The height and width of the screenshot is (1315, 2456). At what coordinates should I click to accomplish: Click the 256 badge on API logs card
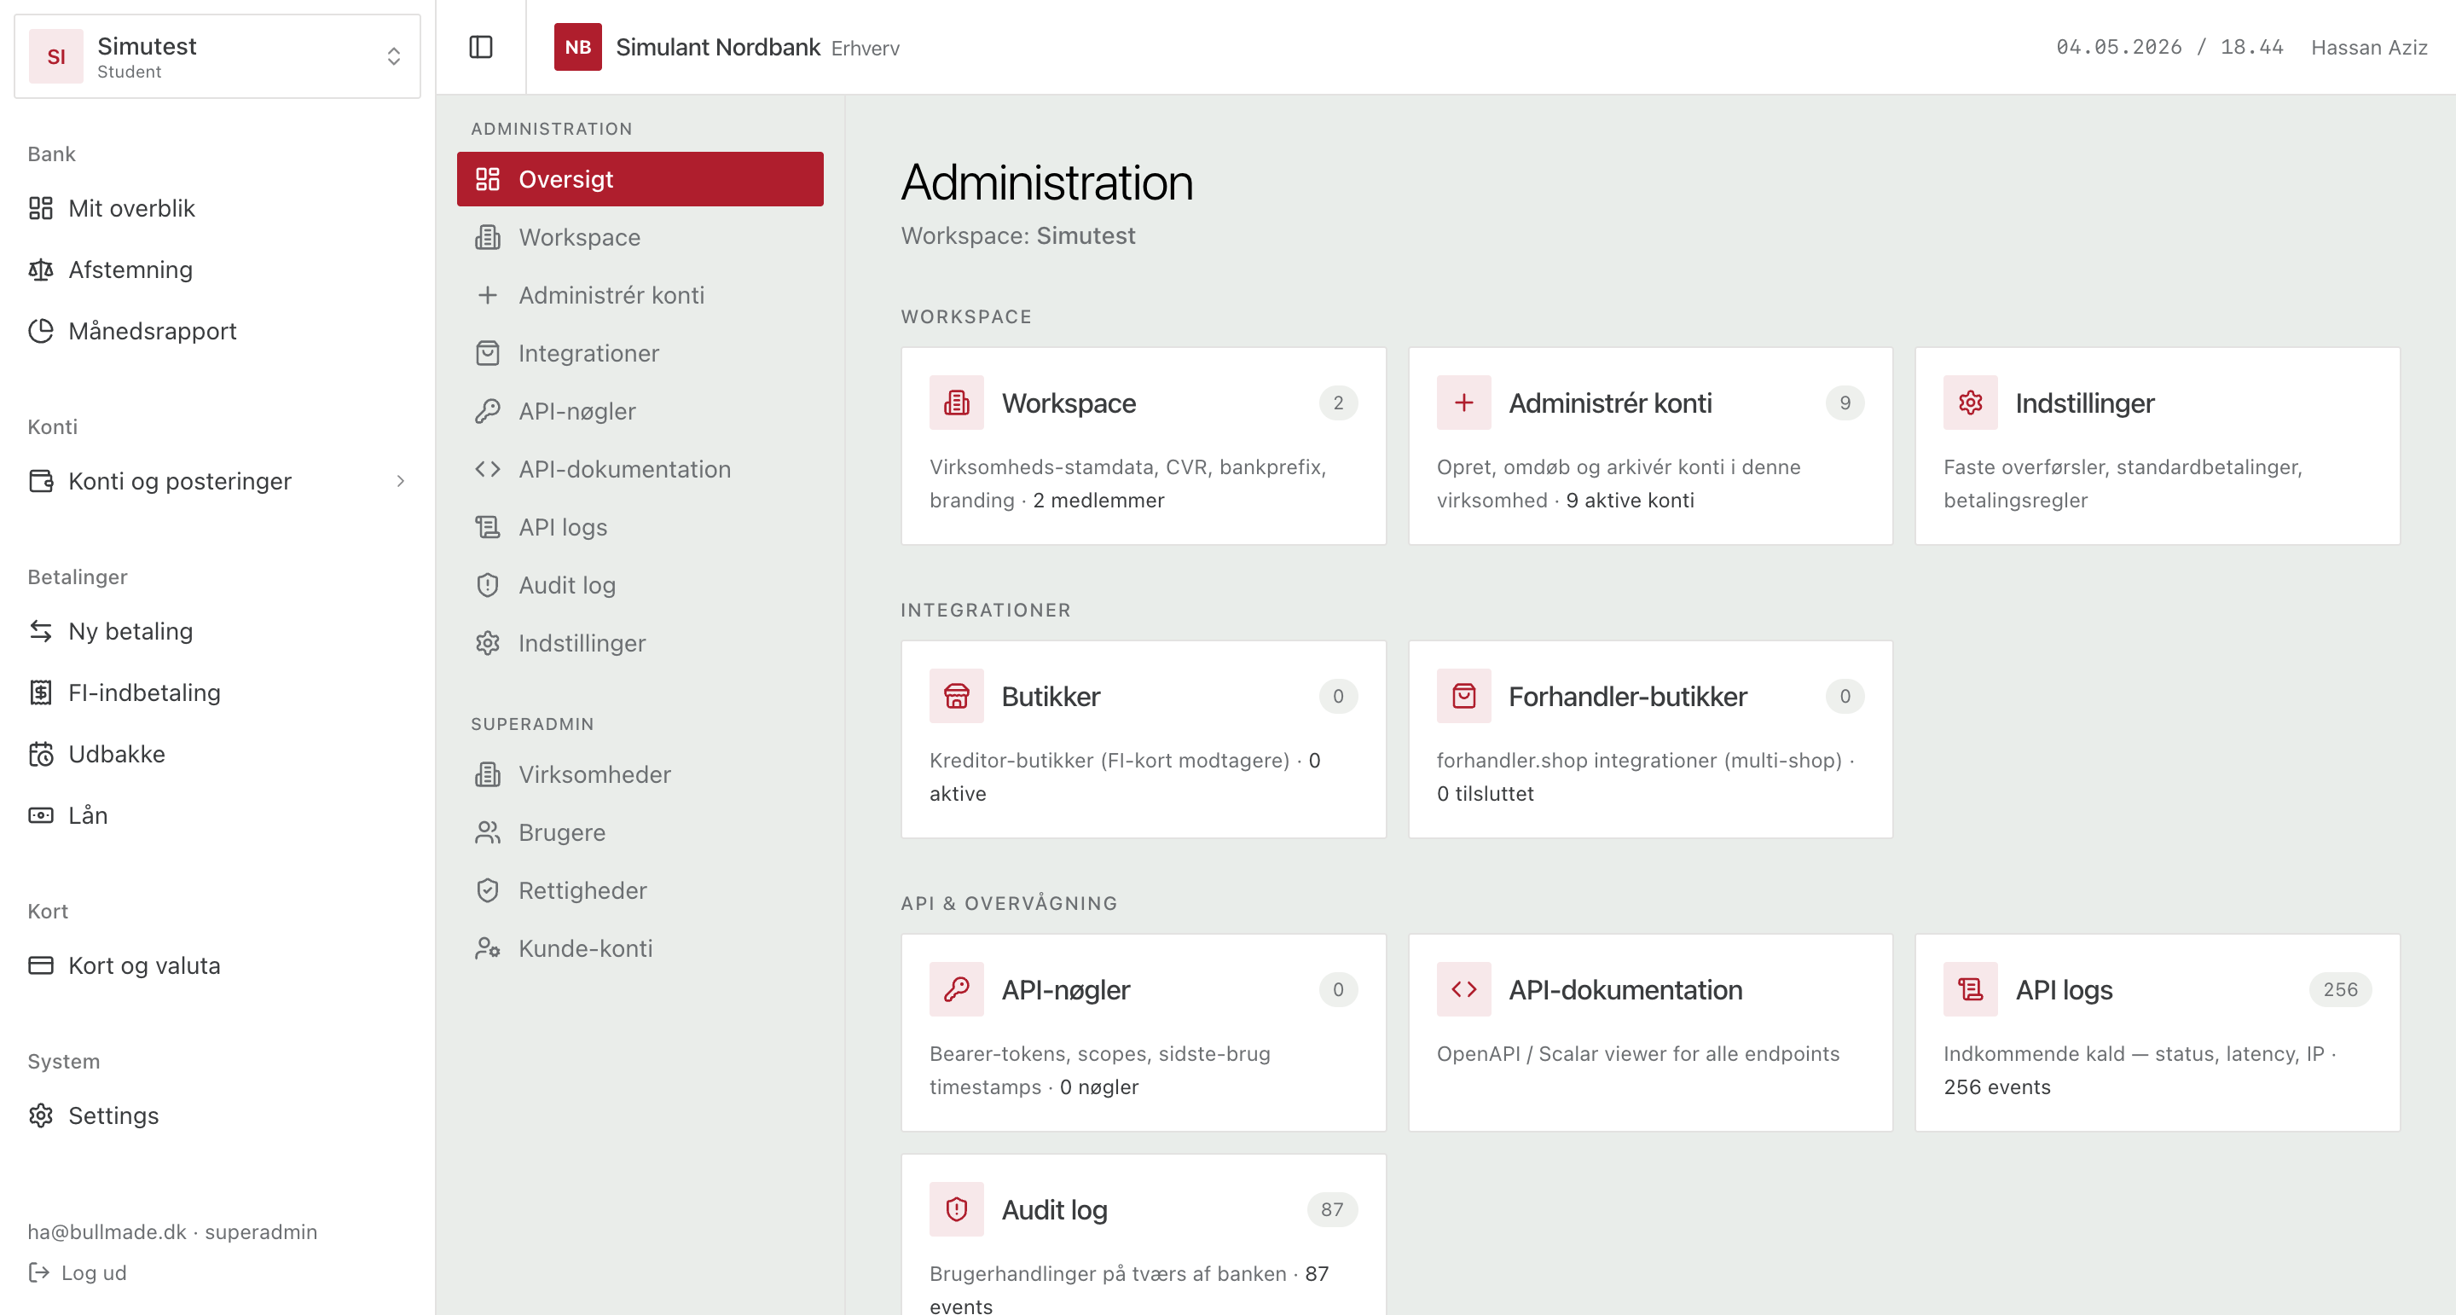tap(2340, 990)
